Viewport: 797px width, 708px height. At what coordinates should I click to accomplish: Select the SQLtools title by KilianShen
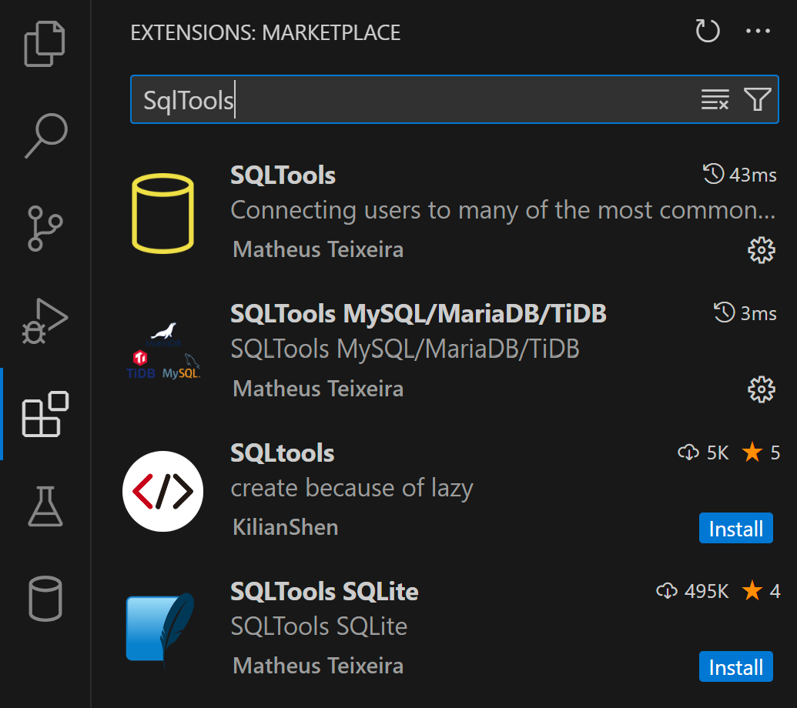pos(283,453)
